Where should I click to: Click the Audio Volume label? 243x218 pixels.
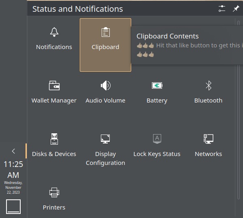click(105, 100)
